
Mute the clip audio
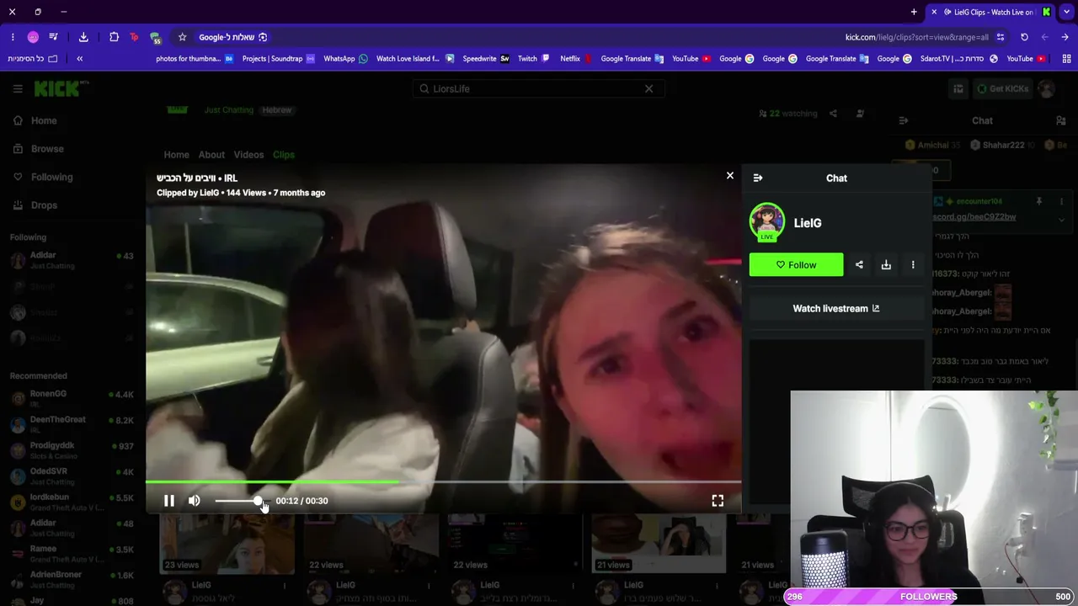195,501
